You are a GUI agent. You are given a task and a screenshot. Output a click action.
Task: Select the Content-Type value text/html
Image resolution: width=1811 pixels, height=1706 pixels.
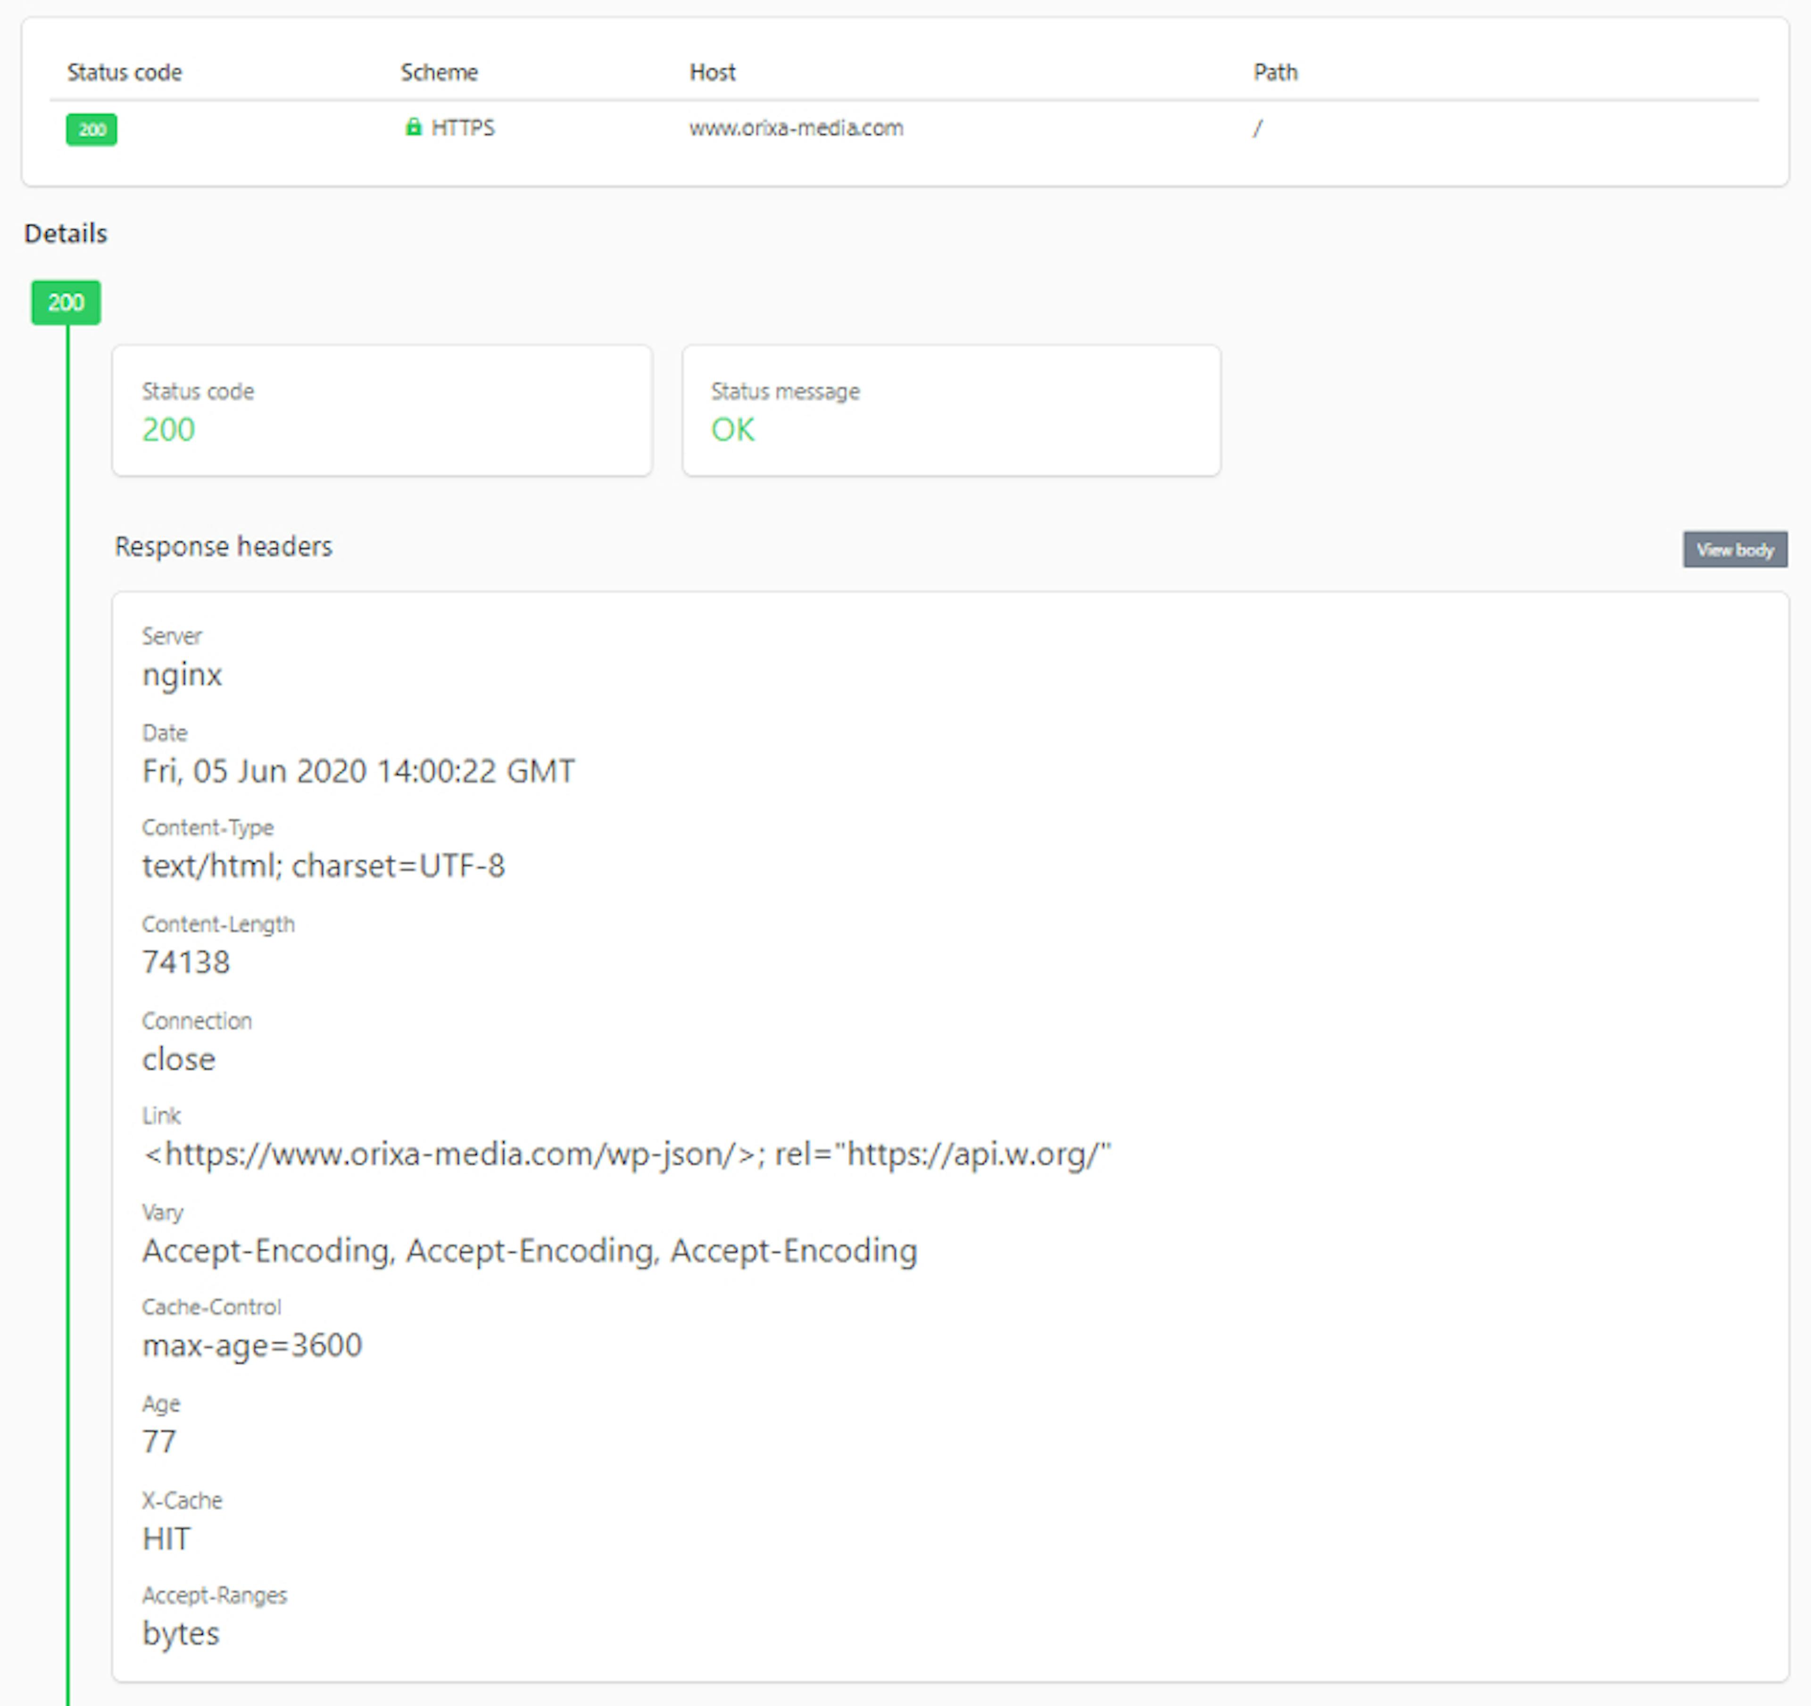324,866
